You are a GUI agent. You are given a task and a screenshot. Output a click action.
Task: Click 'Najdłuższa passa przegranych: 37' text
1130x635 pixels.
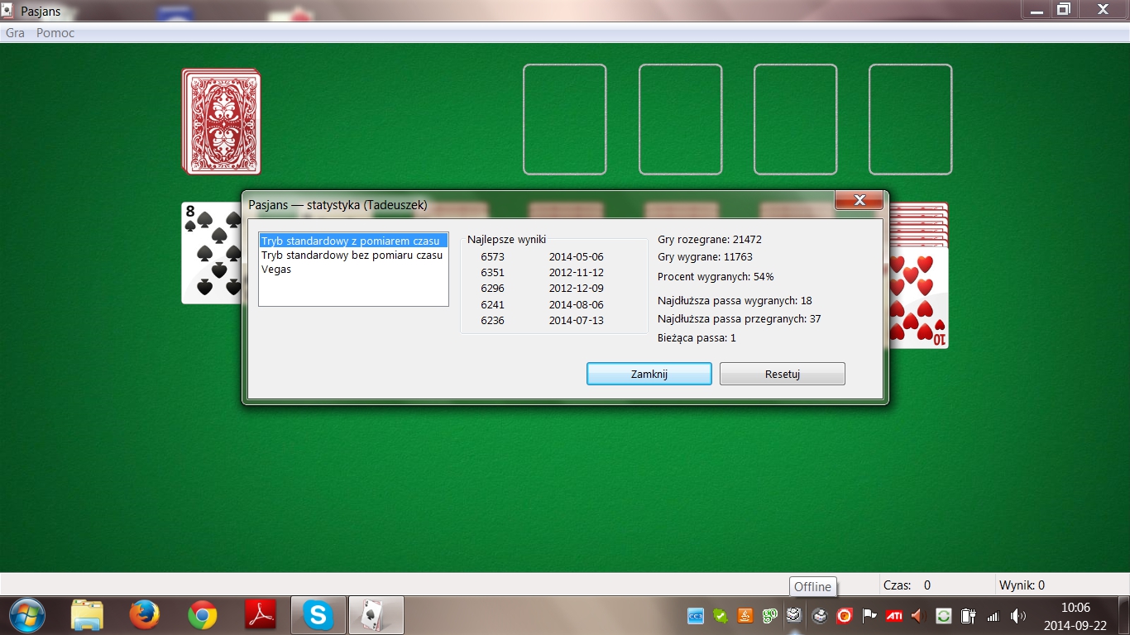click(740, 318)
